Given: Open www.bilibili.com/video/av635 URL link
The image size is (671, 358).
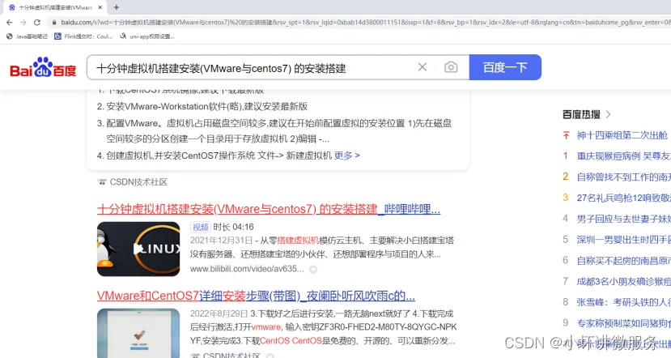Looking at the screenshot, I should click(x=247, y=269).
